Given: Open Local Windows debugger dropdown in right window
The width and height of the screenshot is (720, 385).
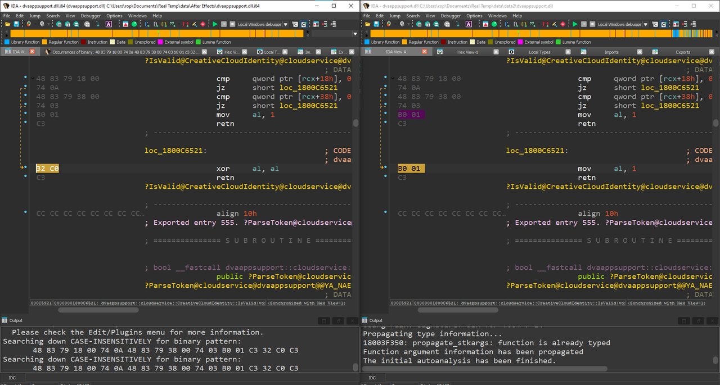Looking at the screenshot, I should 646,25.
